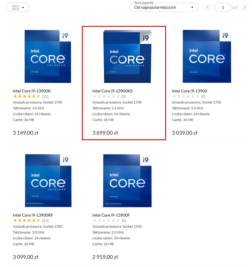Open the product title link reading exactly Intel Core i9-13900
252x267 pixels.
(x=189, y=91)
